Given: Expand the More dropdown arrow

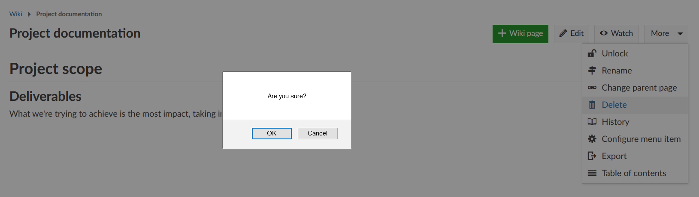Looking at the screenshot, I should pos(680,33).
